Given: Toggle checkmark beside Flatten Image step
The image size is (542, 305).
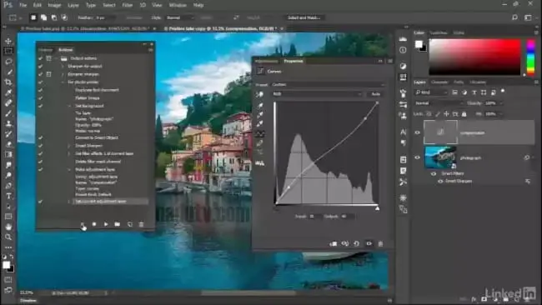Looking at the screenshot, I should 41,98.
